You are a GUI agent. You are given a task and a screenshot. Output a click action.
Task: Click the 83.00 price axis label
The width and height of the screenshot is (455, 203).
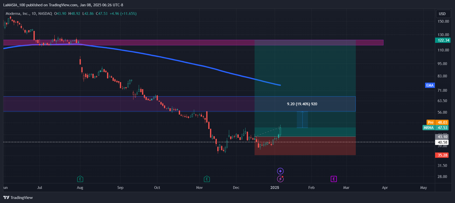(x=442, y=76)
